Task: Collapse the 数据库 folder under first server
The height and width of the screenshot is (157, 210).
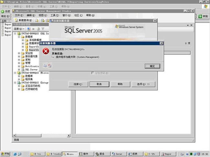Action: pyautogui.click(x=19, y=37)
